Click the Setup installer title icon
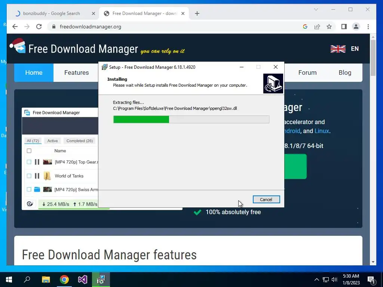This screenshot has width=383, height=287. (x=105, y=67)
